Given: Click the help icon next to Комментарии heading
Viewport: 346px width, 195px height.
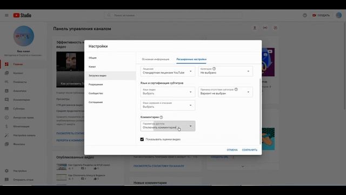Looking at the screenshot, I should [x=161, y=117].
